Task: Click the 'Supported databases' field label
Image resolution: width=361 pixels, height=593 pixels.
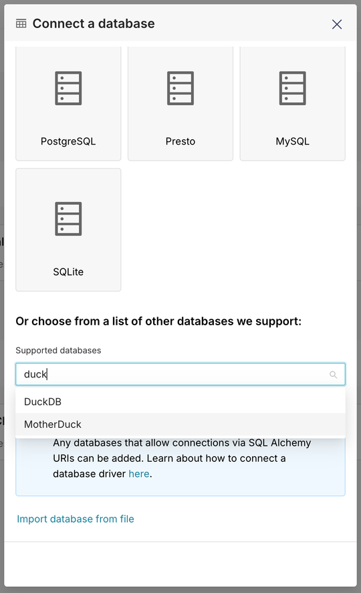Action: click(x=59, y=351)
